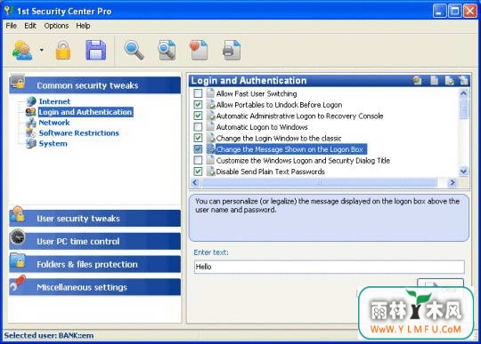Select 'Disable Send Plain Text Passwords' row text
The image size is (481, 344).
coord(270,172)
